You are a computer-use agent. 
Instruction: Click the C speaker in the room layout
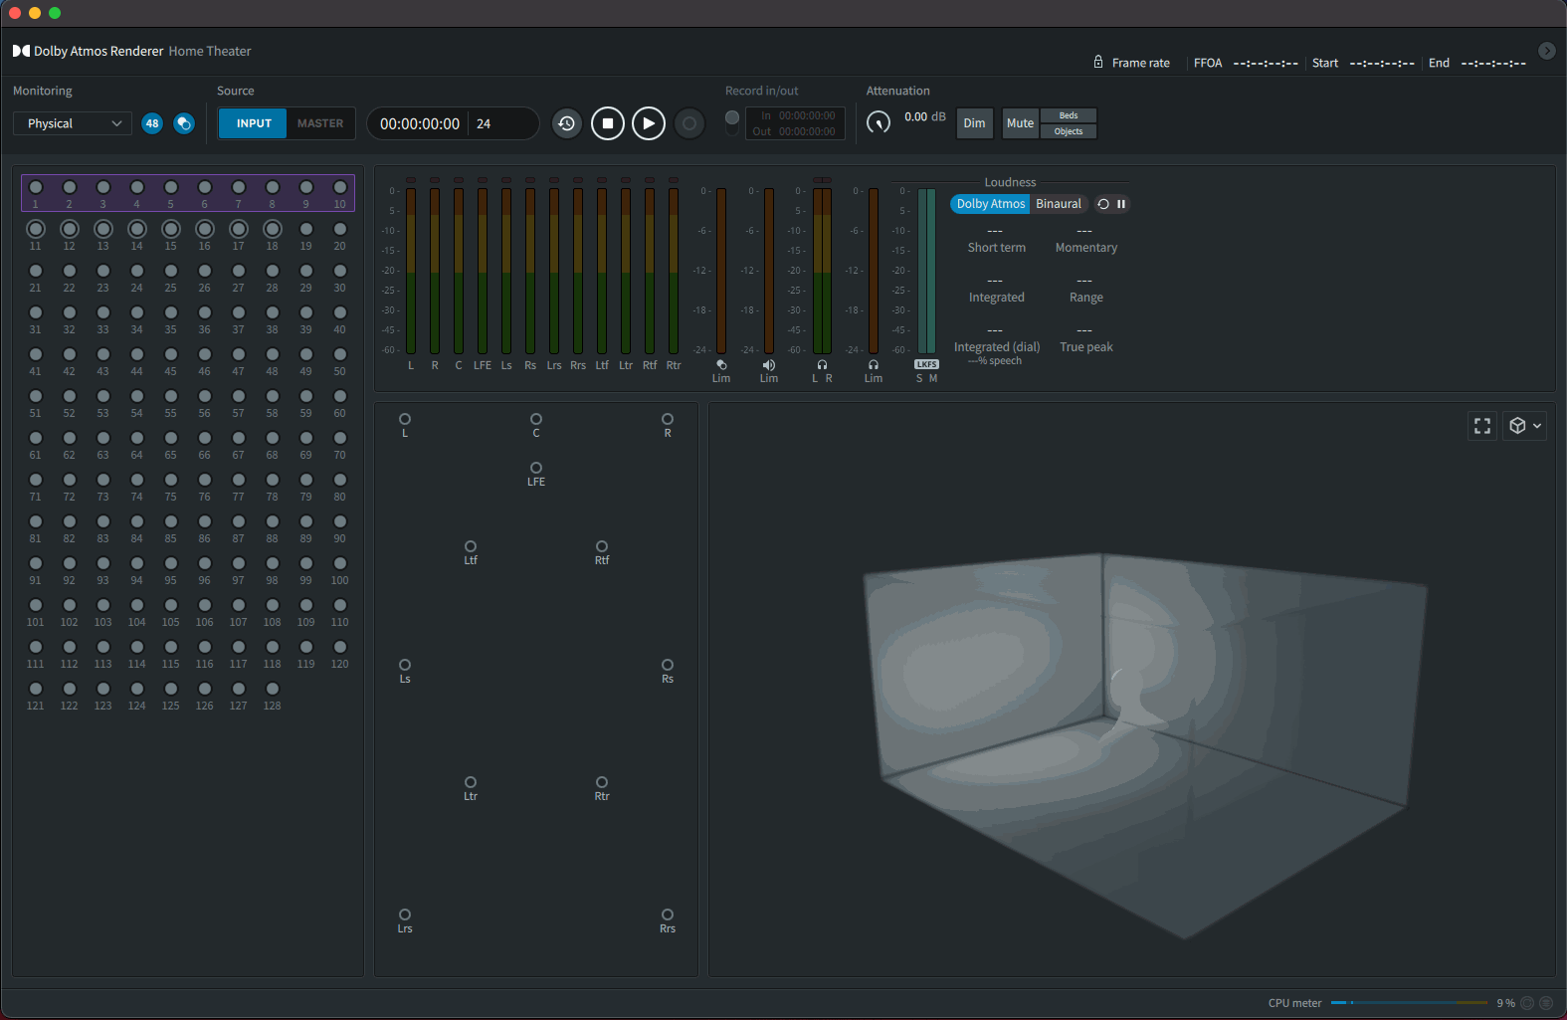tap(536, 419)
